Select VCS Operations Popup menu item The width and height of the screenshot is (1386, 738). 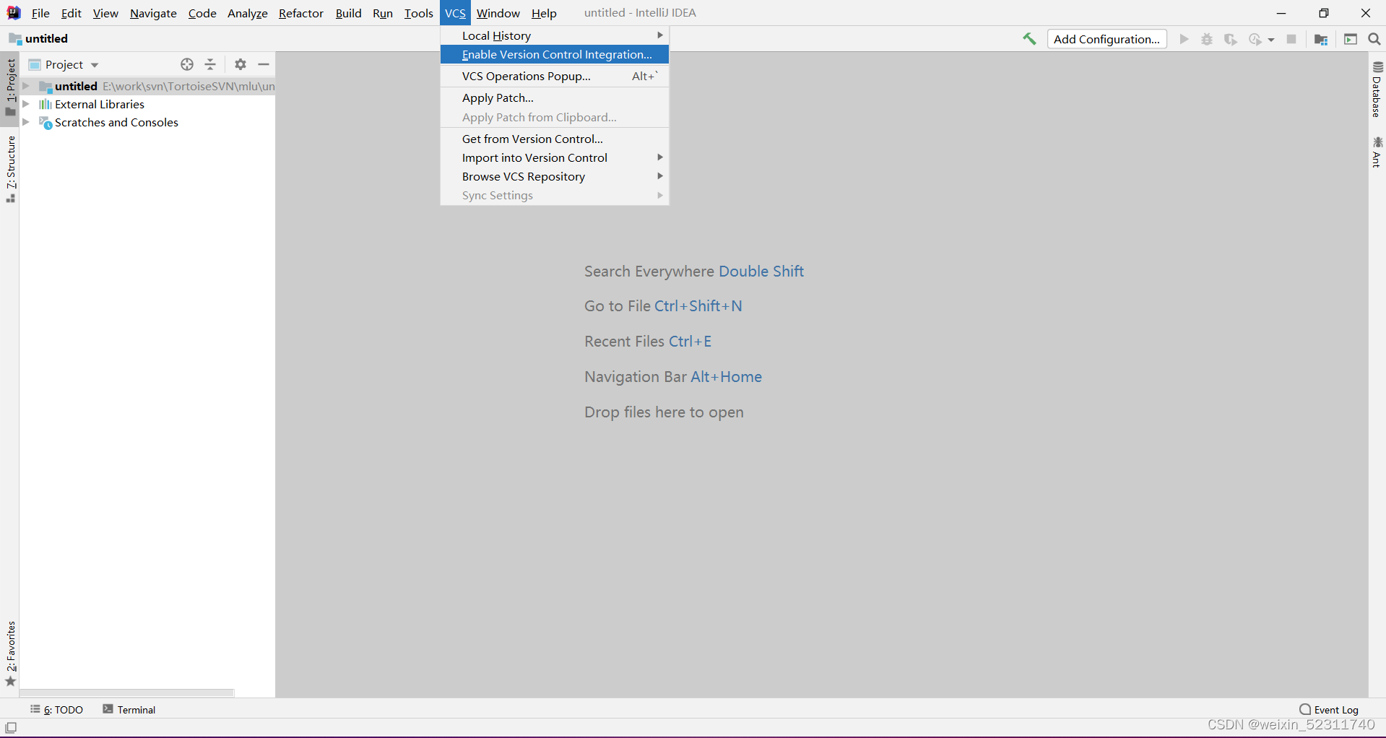click(x=555, y=76)
